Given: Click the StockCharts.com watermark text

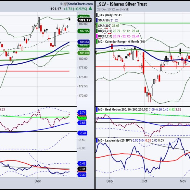Looking at the screenshot, I should [x=80, y=4].
